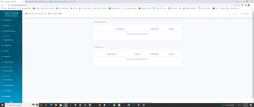Image resolution: width=254 pixels, height=107 pixels.
Task: Expand the Members sidebar menu
Action: pos(11,26)
